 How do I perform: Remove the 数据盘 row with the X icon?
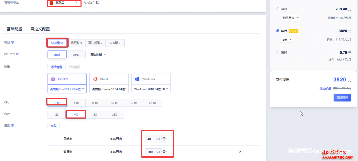(x=240, y=152)
